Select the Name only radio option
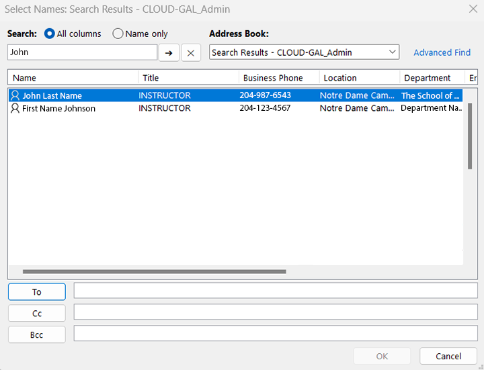The width and height of the screenshot is (484, 370). pyautogui.click(x=118, y=34)
